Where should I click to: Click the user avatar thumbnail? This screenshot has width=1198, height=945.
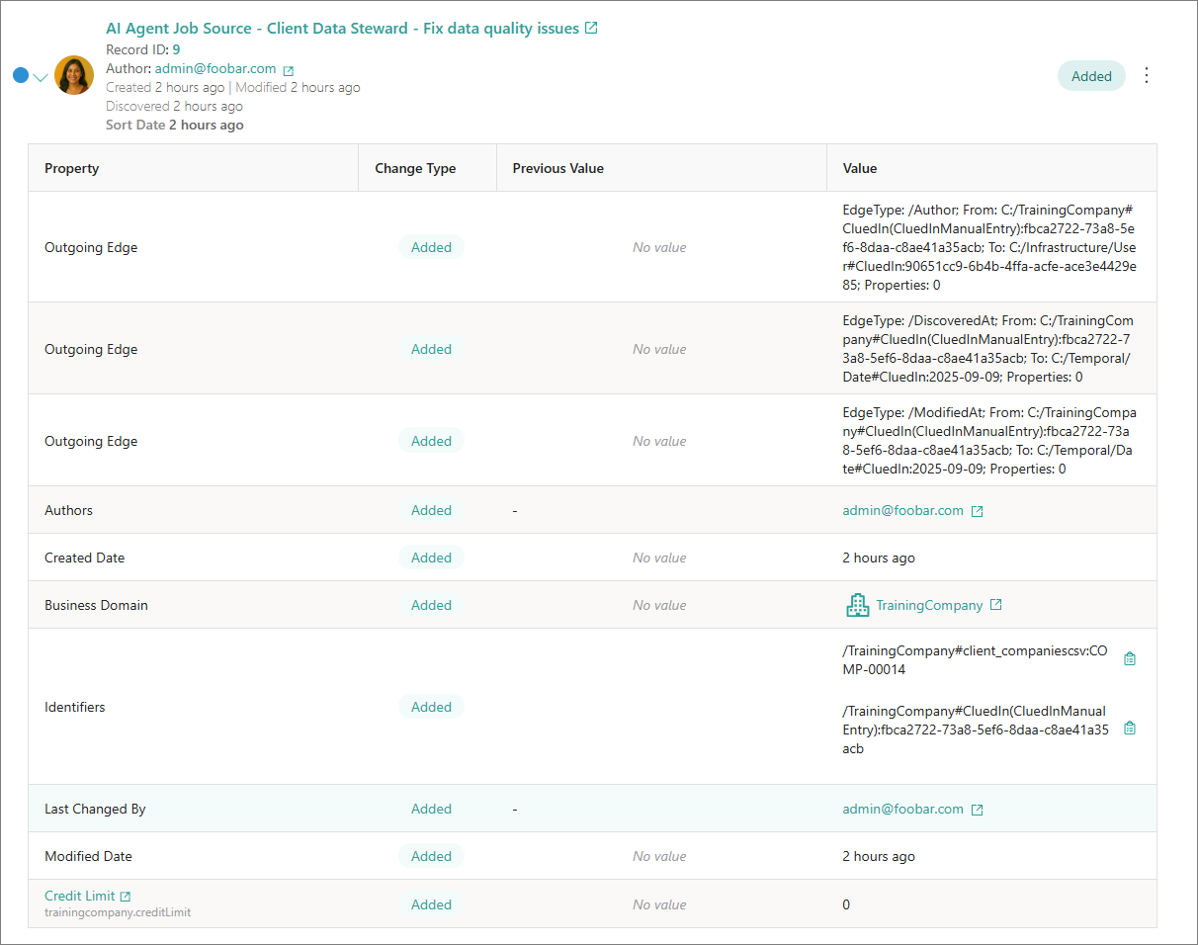point(74,76)
